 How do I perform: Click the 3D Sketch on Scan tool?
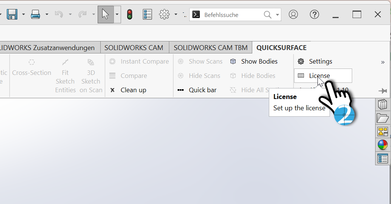(x=91, y=76)
